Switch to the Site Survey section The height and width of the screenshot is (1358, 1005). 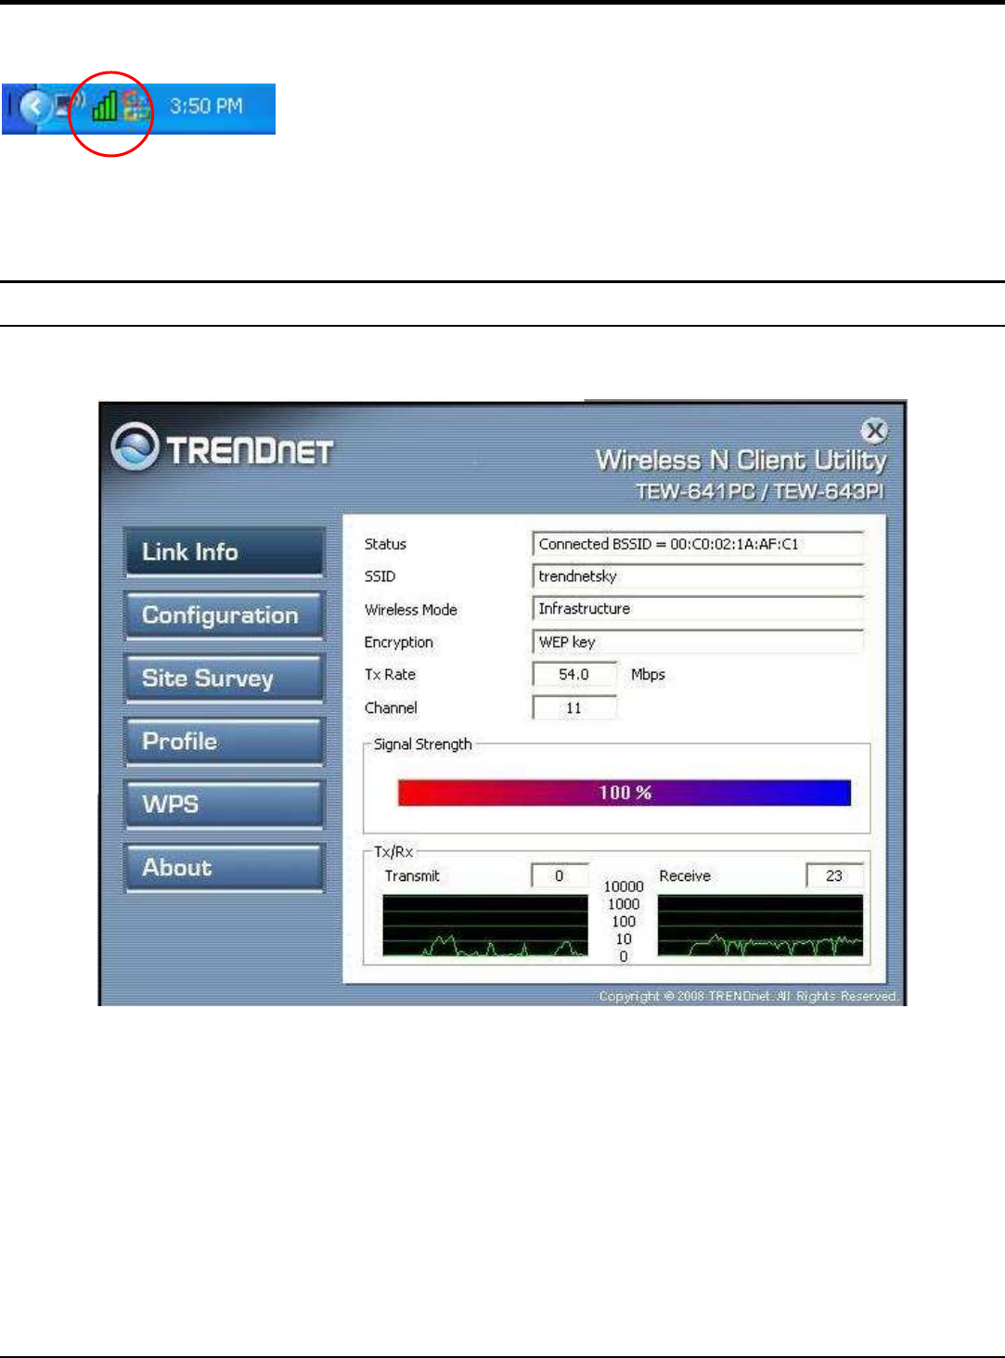point(225,678)
